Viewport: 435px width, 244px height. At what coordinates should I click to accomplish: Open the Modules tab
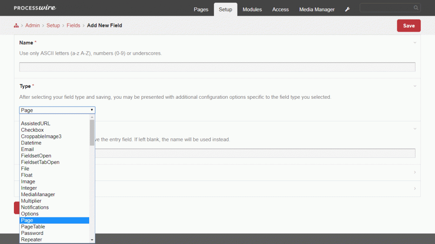click(252, 10)
